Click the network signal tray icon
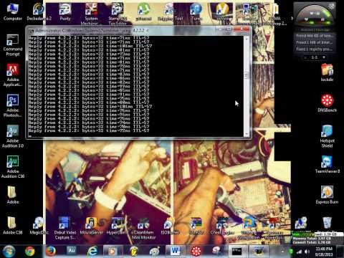Image resolution: width=344 pixels, height=258 pixels. coord(299,252)
